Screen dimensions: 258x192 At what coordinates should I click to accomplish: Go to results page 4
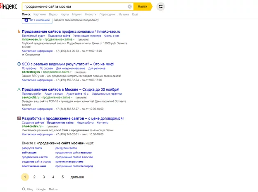click(53, 177)
